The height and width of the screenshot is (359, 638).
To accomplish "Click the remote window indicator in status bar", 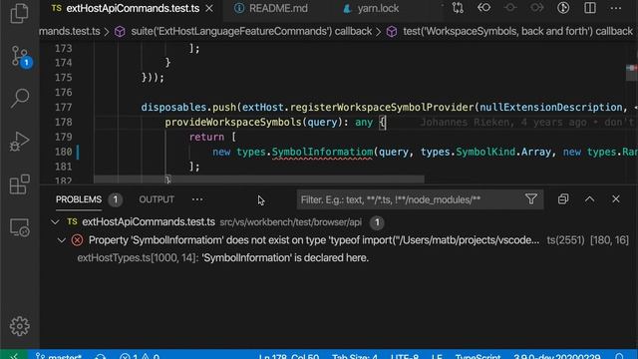I will (14, 355).
